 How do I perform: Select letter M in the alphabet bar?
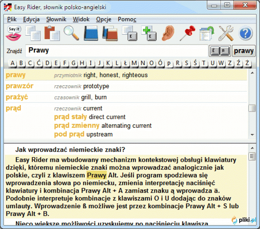coord(134,63)
